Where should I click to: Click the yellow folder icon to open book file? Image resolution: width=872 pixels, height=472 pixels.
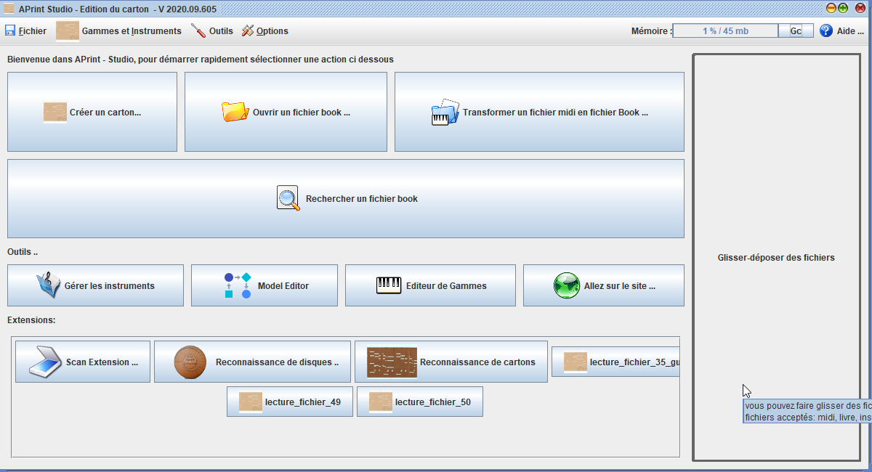pos(235,112)
